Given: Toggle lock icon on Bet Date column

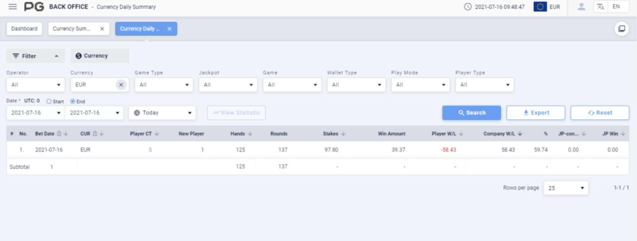Looking at the screenshot, I should 59,134.
